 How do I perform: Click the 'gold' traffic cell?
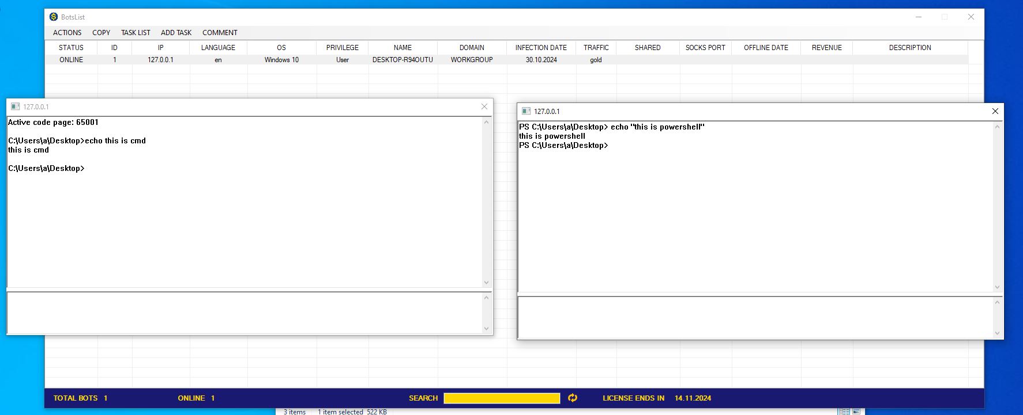coord(596,60)
